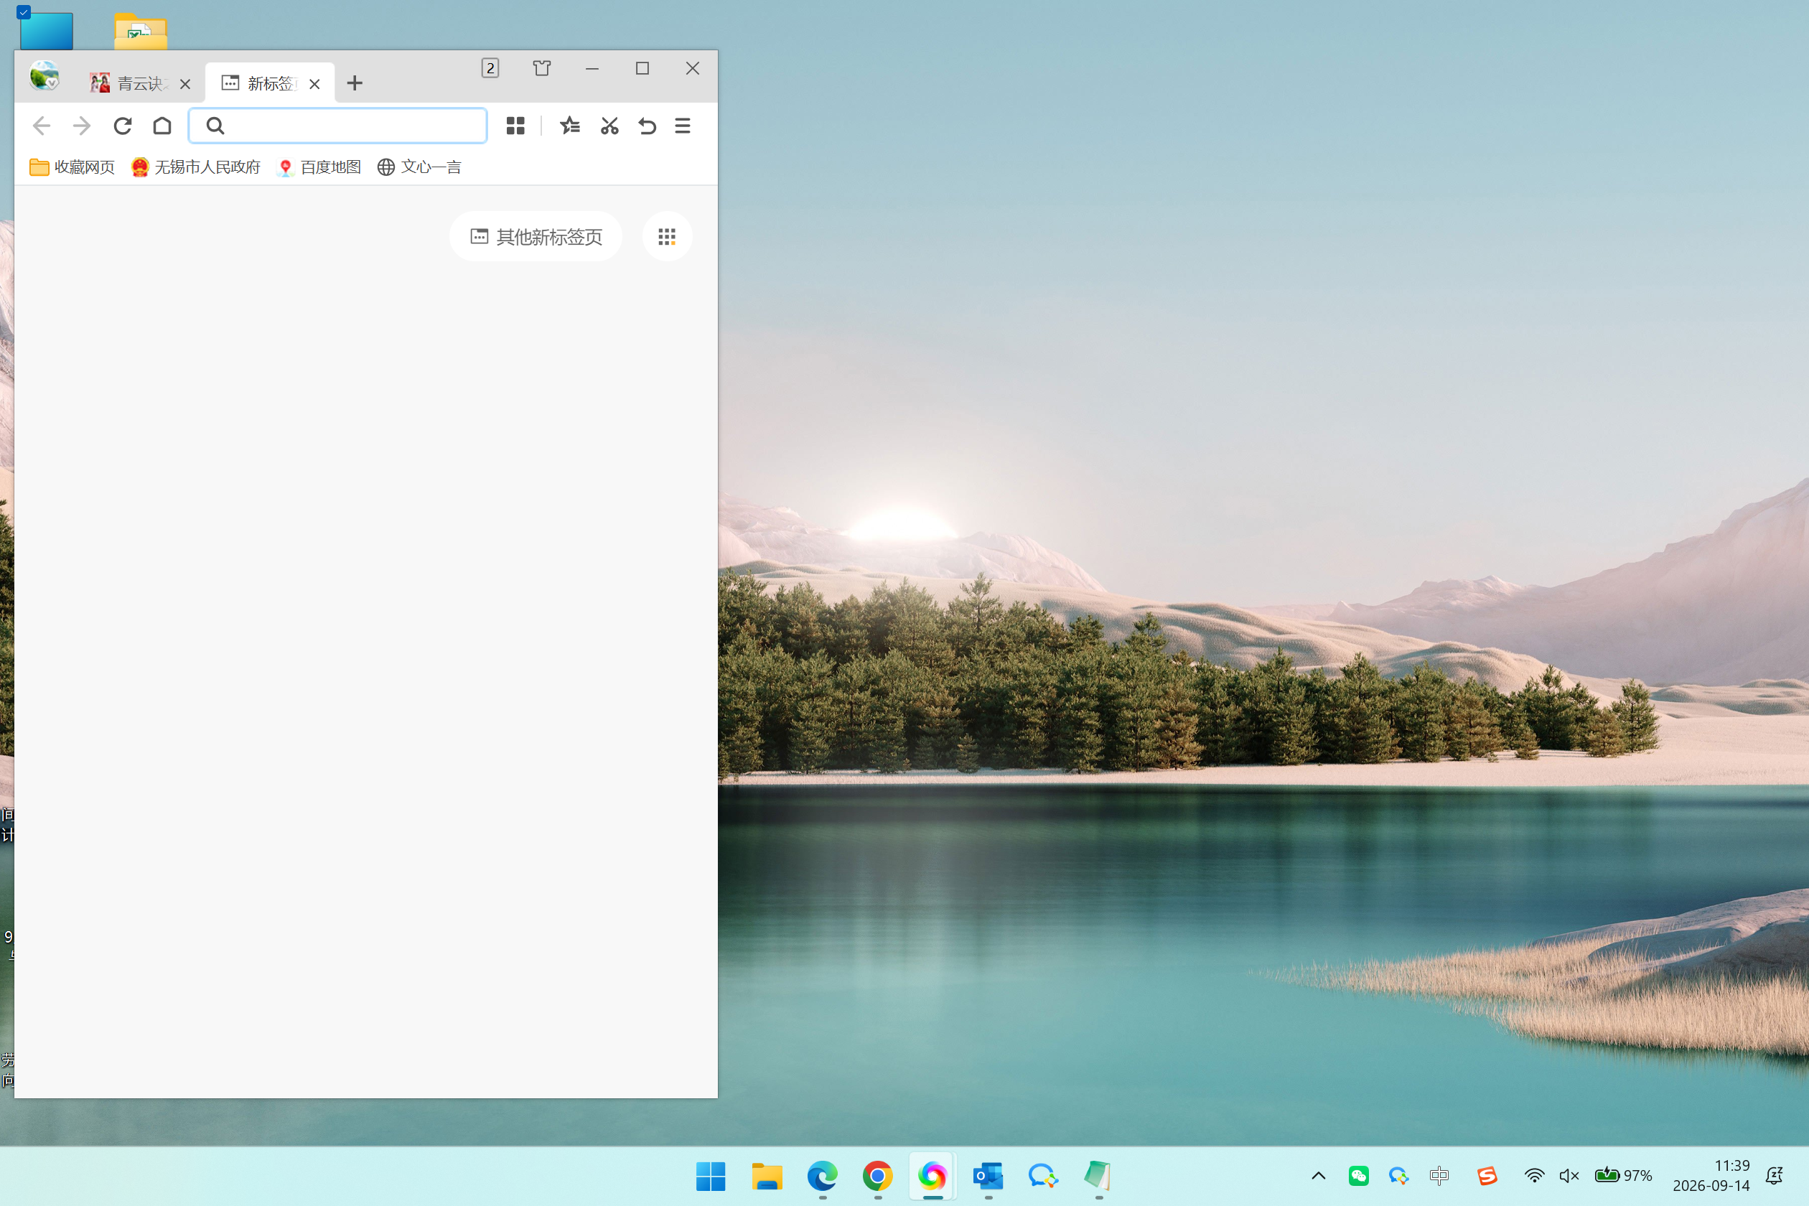The image size is (1809, 1206).
Task: Open the notification bell icon
Action: pyautogui.click(x=1775, y=1175)
